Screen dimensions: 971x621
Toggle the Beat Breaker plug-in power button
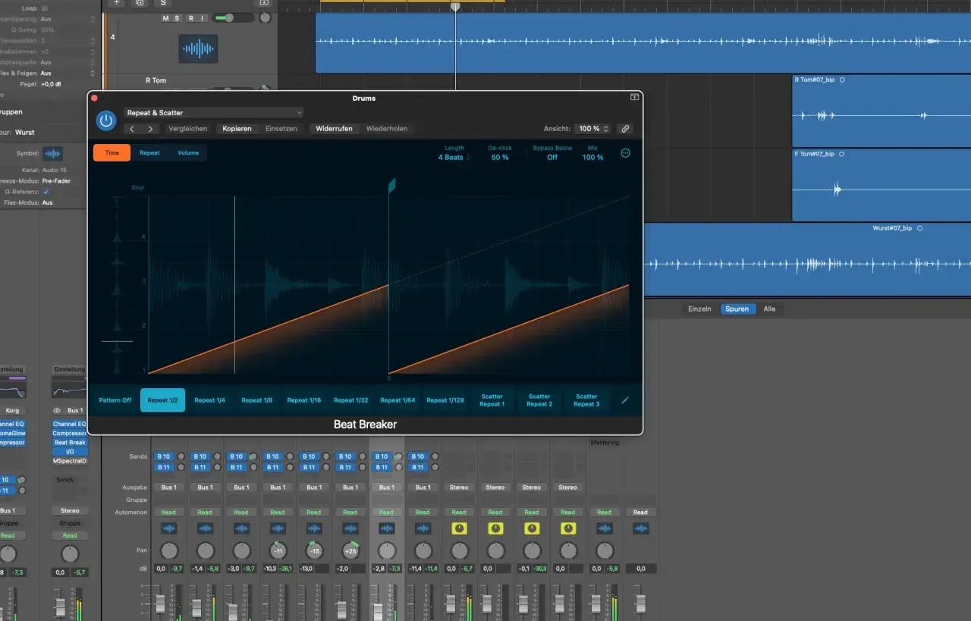tap(106, 120)
